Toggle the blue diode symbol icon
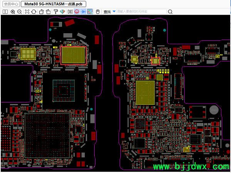The image size is (231, 173). point(83,12)
